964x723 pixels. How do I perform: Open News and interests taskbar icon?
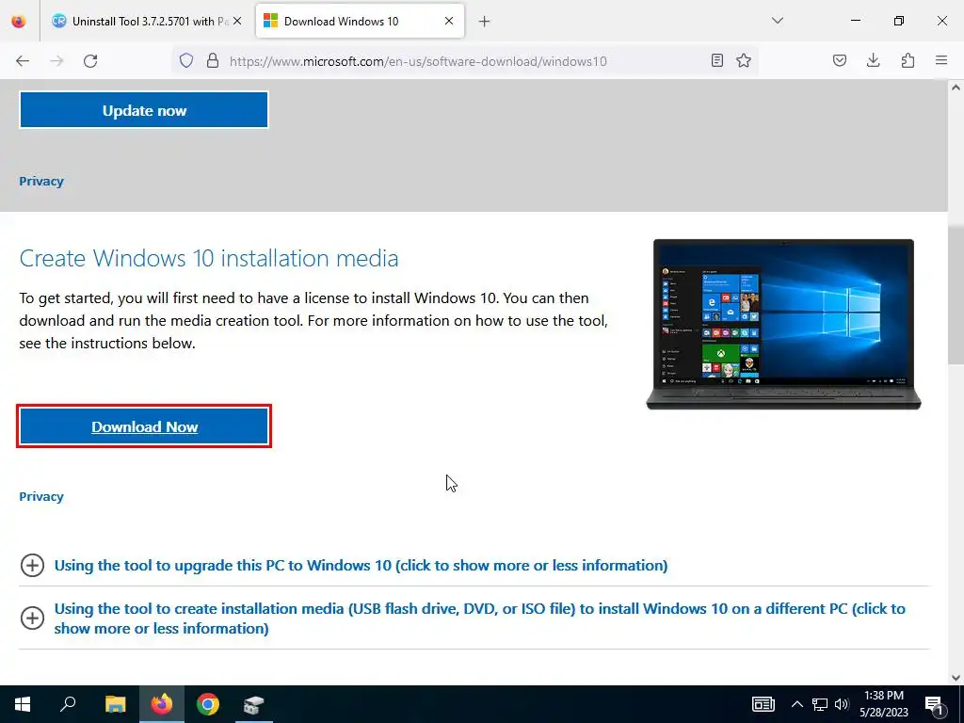click(763, 704)
